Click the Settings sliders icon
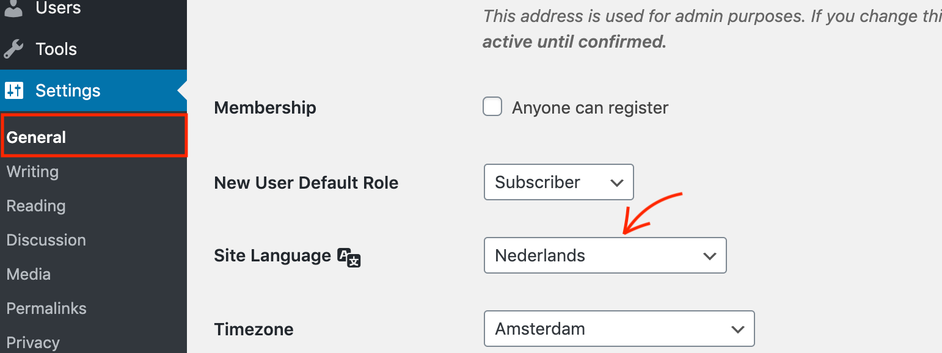Image resolution: width=942 pixels, height=353 pixels. click(x=13, y=90)
